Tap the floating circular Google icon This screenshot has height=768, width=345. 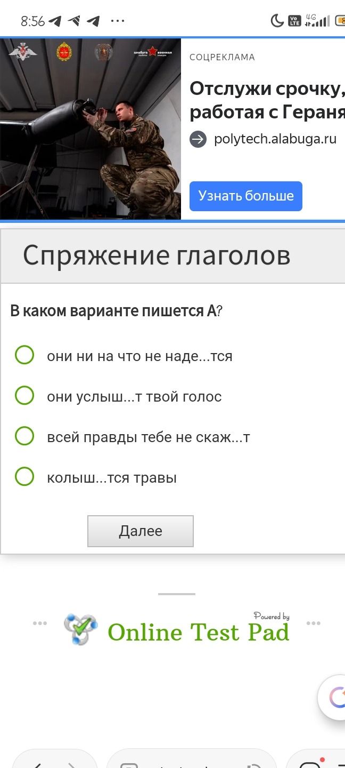334,697
